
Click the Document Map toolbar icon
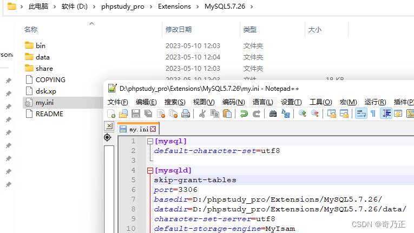coord(410,114)
